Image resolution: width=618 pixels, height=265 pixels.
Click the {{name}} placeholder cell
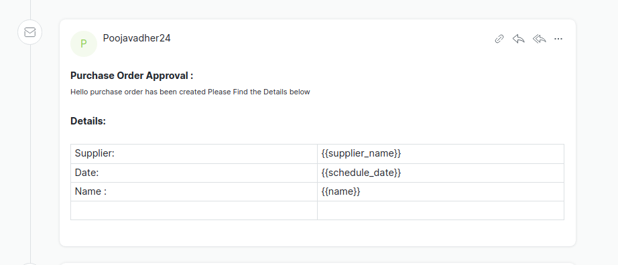pos(440,192)
